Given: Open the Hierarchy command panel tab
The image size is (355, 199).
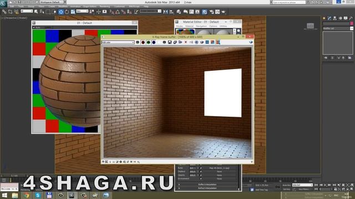Looking at the screenshot, I should coord(334,18).
